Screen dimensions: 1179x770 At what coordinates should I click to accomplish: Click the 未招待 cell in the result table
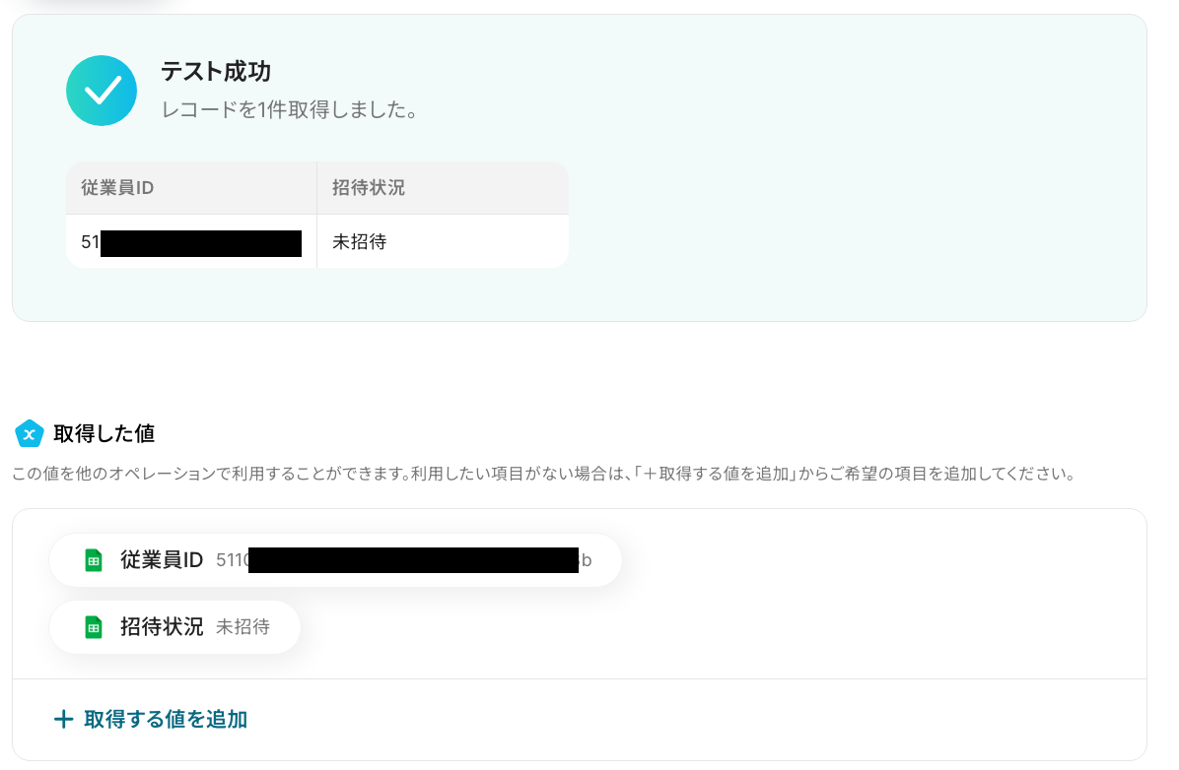443,242
